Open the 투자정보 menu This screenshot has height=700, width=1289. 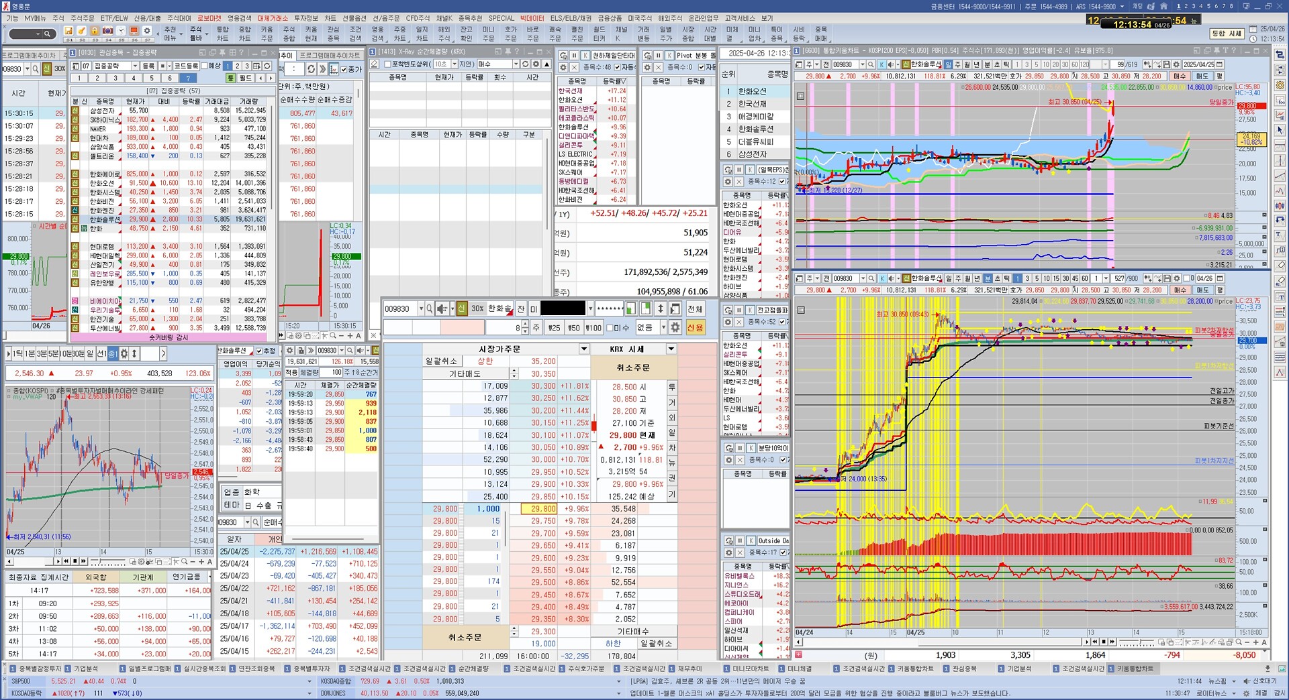(306, 18)
